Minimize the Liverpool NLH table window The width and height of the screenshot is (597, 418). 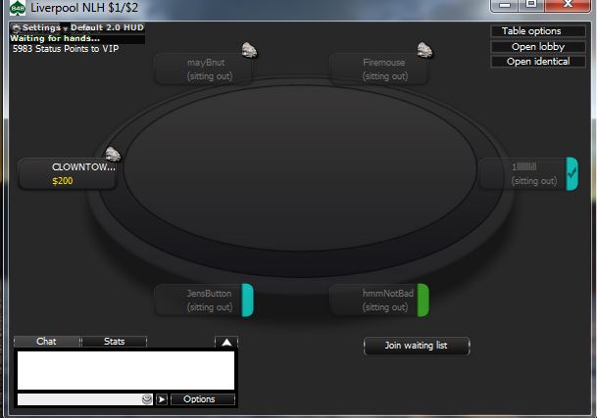[505, 5]
